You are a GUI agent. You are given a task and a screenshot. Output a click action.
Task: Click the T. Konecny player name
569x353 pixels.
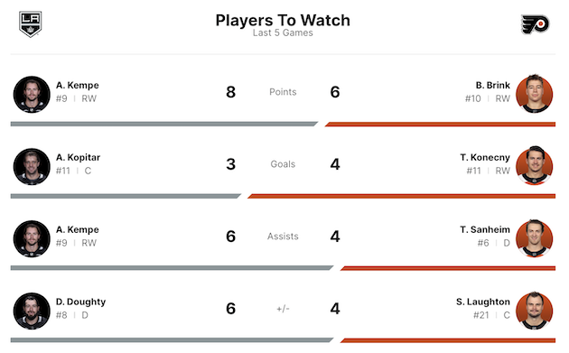(x=485, y=157)
